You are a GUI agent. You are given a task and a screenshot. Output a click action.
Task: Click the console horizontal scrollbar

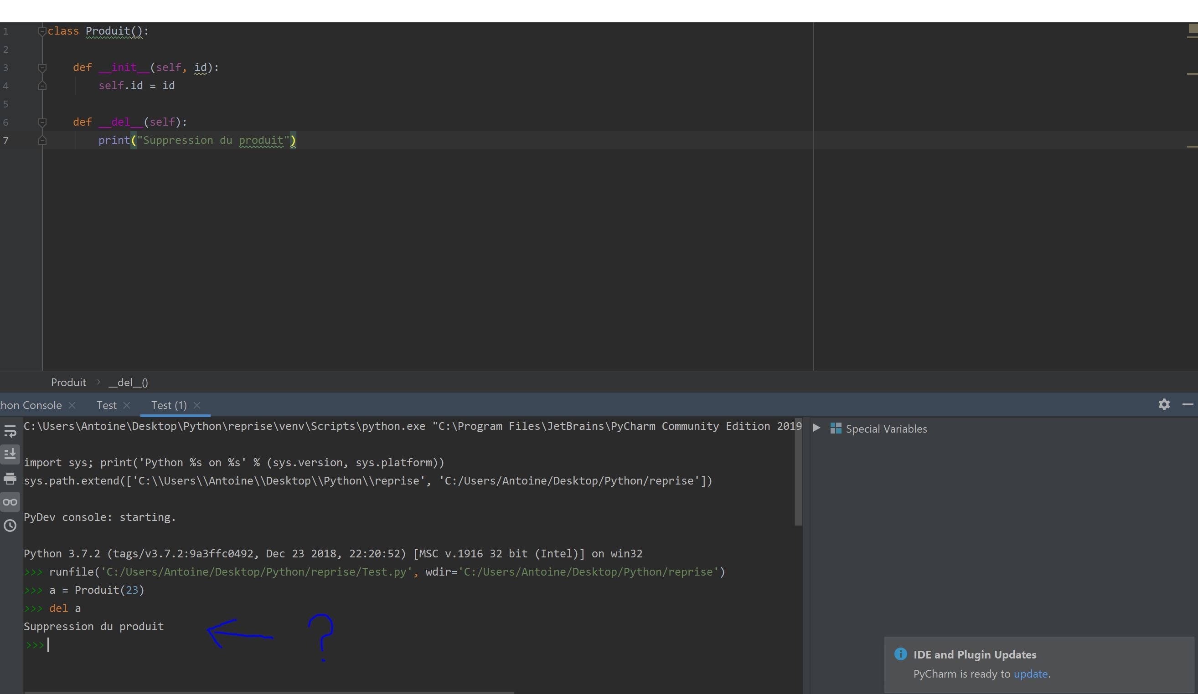tap(269, 693)
